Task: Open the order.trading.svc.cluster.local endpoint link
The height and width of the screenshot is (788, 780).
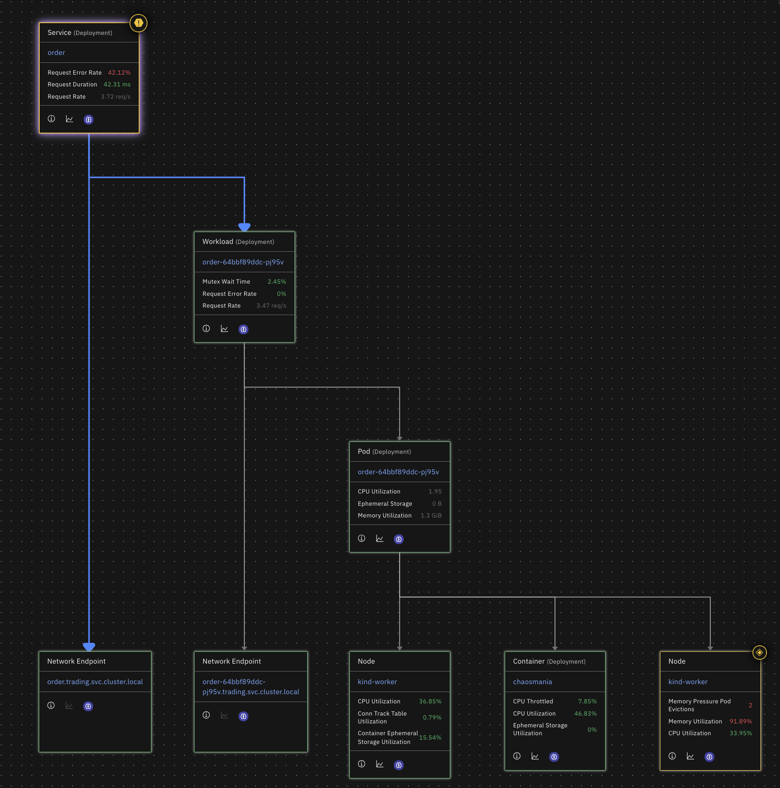Action: click(95, 682)
